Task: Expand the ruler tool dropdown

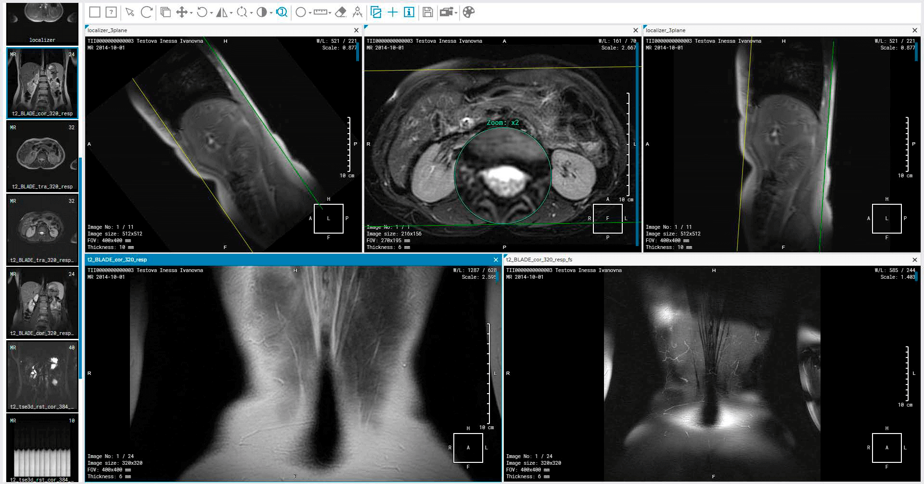Action: tap(329, 12)
